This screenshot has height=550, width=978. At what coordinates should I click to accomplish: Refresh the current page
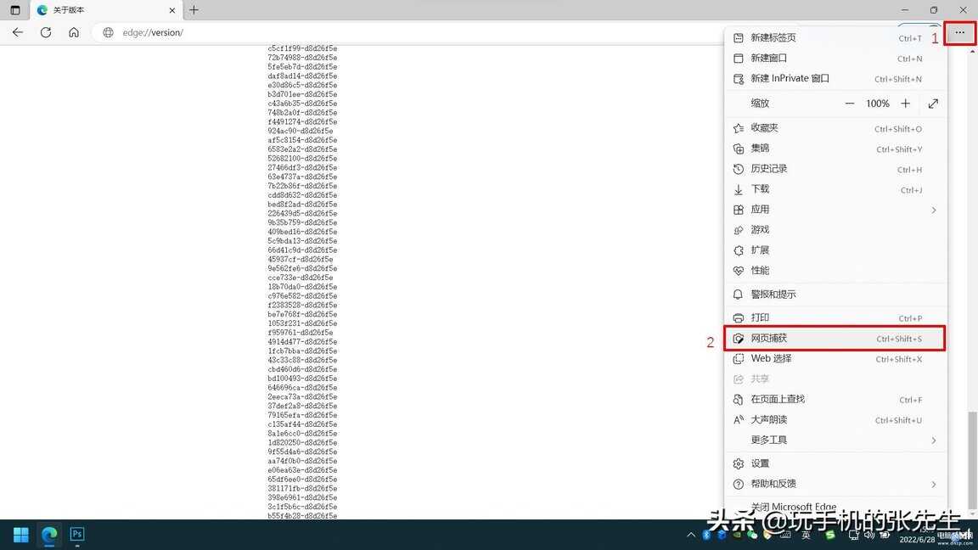coord(46,32)
